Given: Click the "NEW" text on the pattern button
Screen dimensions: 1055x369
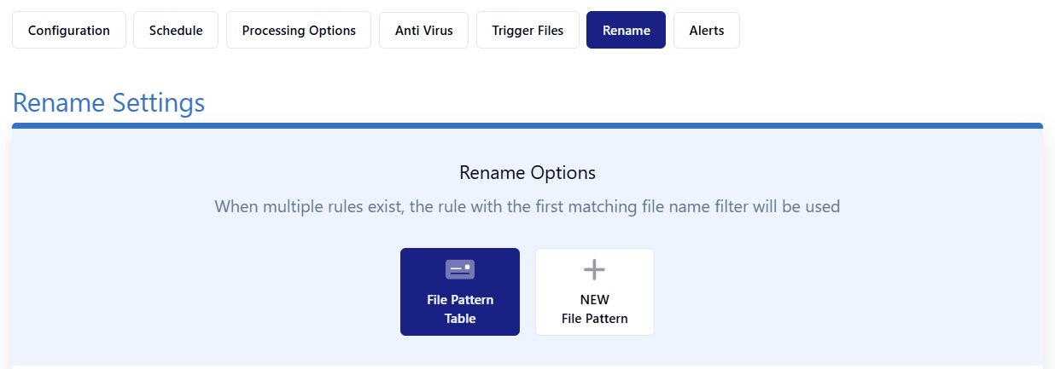Looking at the screenshot, I should (x=595, y=300).
